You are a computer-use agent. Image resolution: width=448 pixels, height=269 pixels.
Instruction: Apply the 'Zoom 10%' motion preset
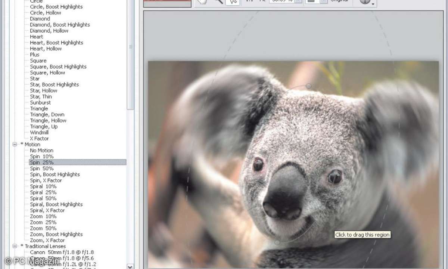pyautogui.click(x=43, y=216)
